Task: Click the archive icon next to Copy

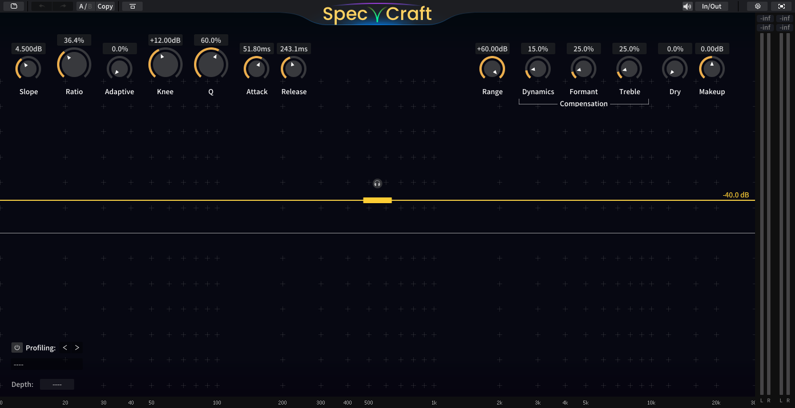Action: (132, 6)
